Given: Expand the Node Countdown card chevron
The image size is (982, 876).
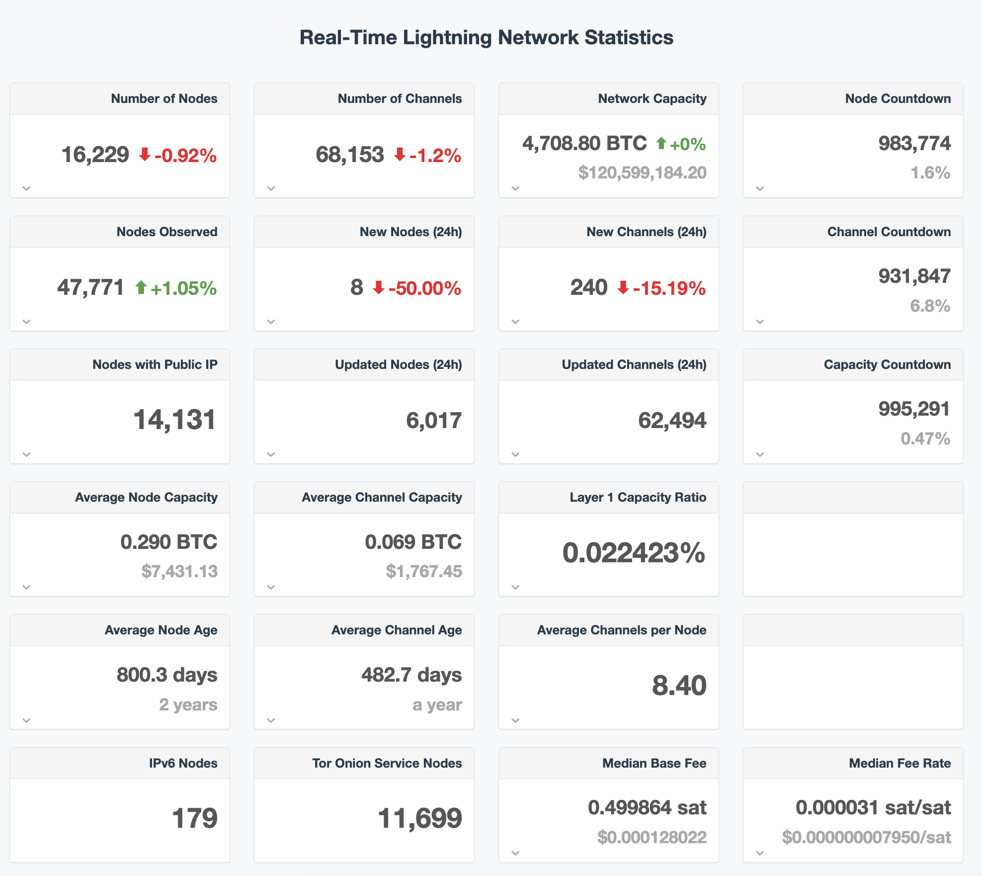Looking at the screenshot, I should coord(760,188).
